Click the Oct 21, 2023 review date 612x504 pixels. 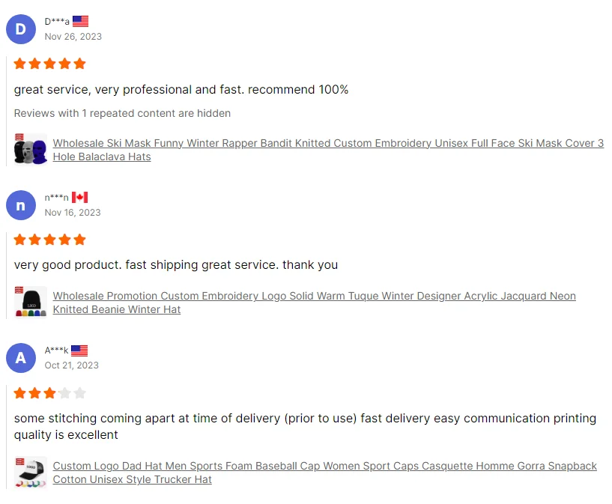[71, 365]
